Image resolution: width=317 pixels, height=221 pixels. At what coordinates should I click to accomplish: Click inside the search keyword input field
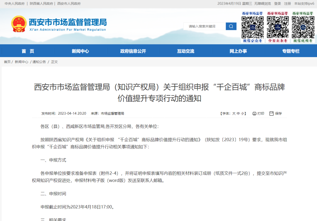pos(204,26)
